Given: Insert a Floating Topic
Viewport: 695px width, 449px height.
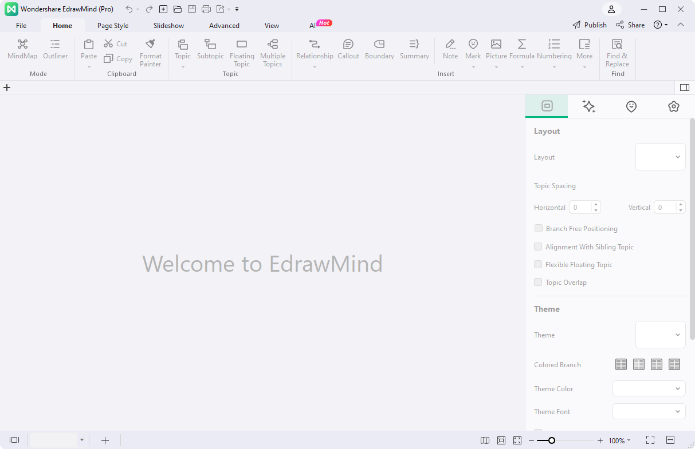Looking at the screenshot, I should click(x=241, y=51).
